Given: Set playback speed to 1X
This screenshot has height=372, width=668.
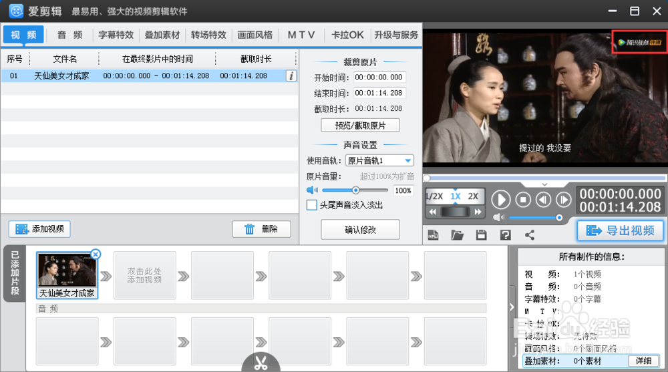Looking at the screenshot, I should point(456,196).
